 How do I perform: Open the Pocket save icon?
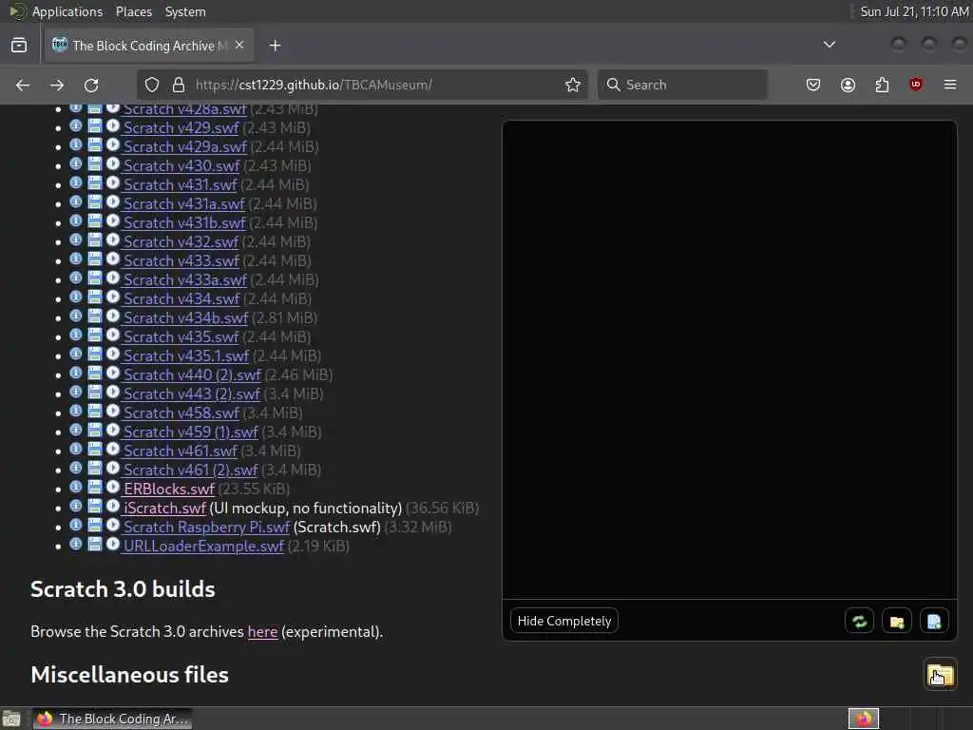click(x=813, y=85)
